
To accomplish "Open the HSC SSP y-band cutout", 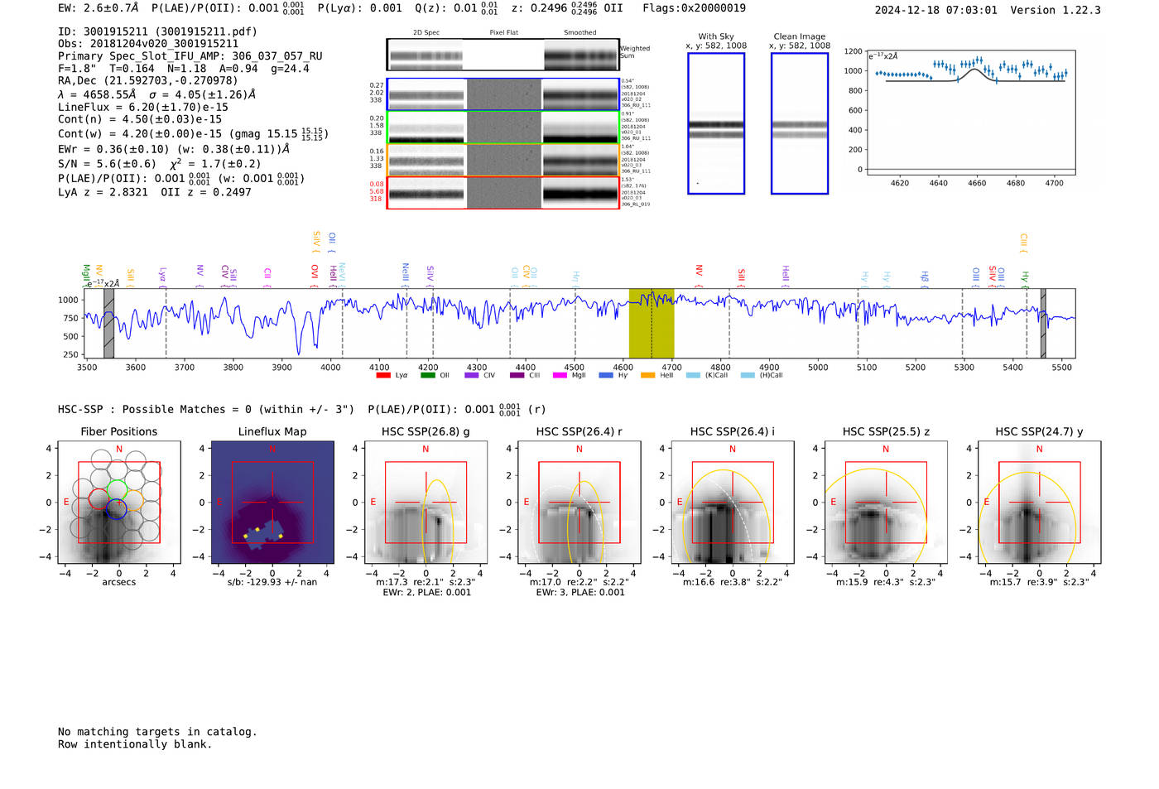I will [1039, 503].
